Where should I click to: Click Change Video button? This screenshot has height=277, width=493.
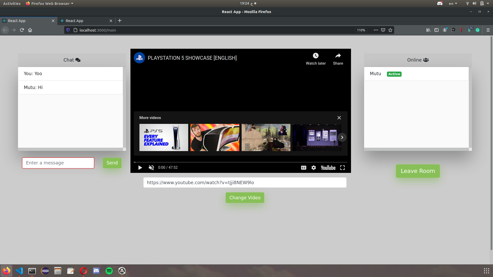point(244,197)
